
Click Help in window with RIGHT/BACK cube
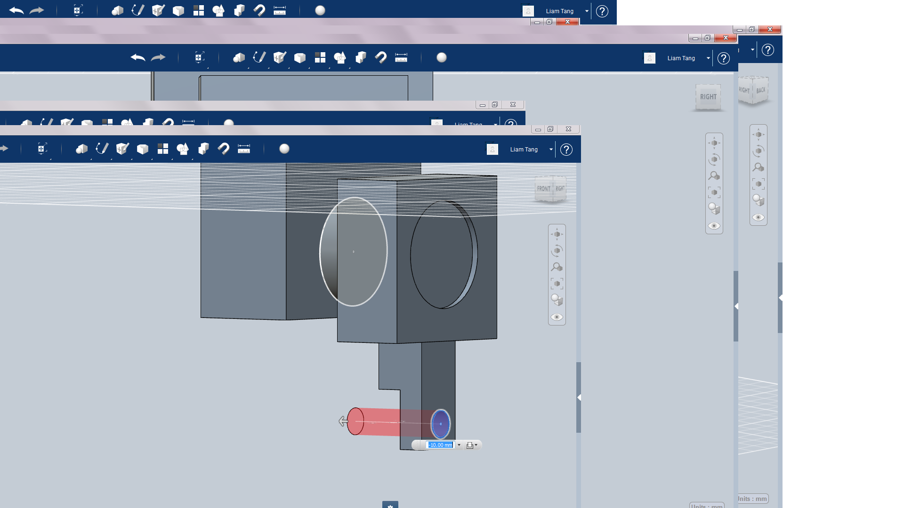(x=768, y=50)
